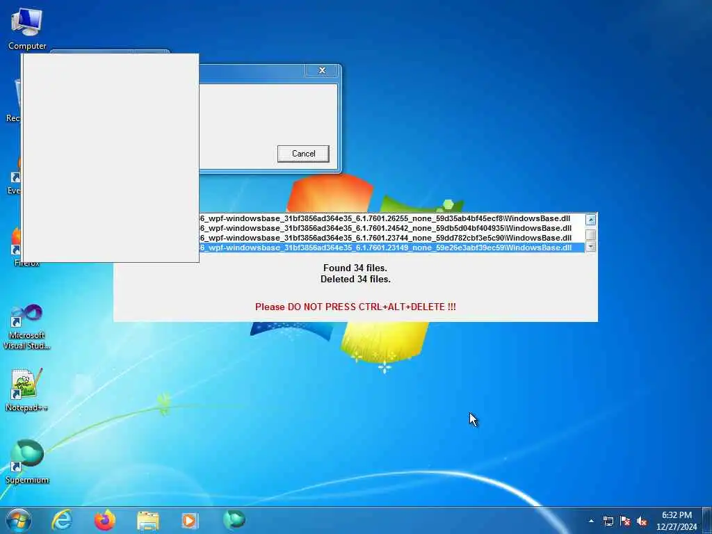Click the red CTRL+ALT+DELETE warning text
The image size is (712, 534).
point(355,307)
